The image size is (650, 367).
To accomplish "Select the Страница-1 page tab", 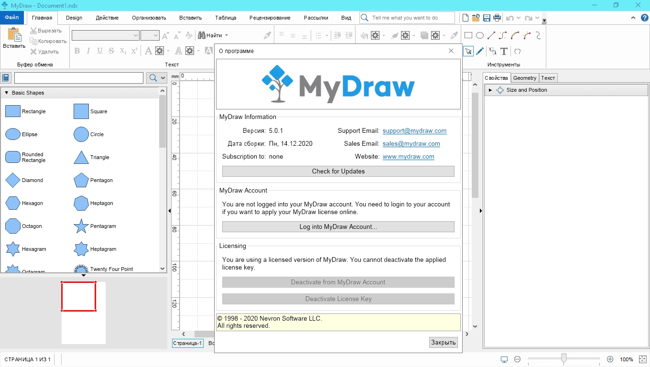I will coord(188,343).
